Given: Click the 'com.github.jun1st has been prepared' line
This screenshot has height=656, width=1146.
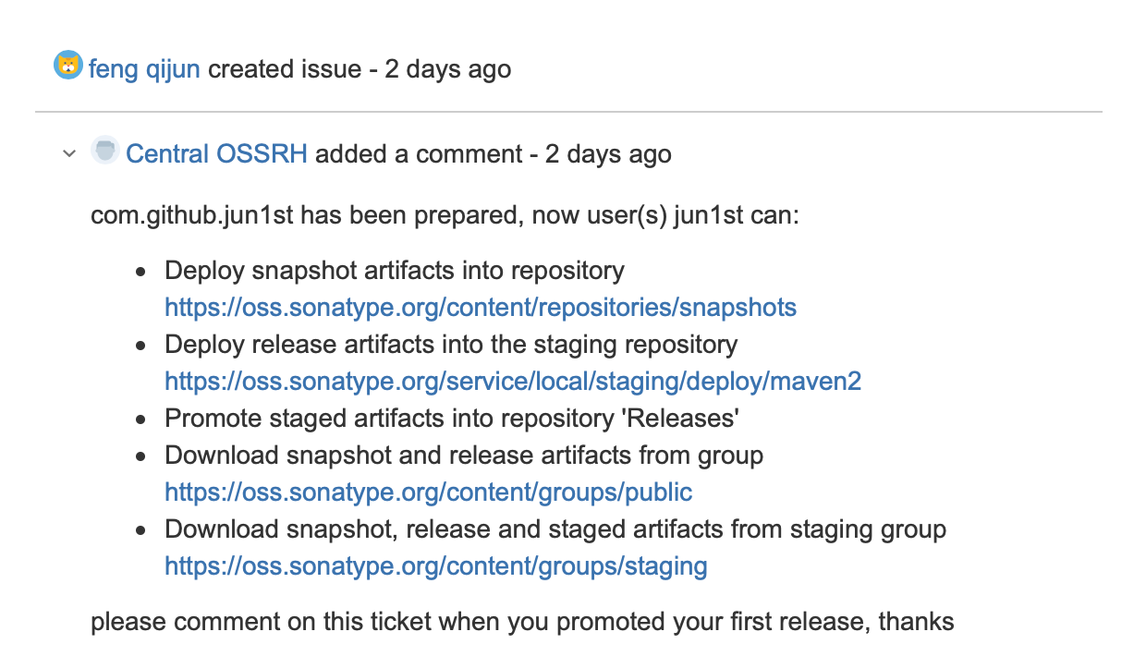Looking at the screenshot, I should [x=445, y=216].
